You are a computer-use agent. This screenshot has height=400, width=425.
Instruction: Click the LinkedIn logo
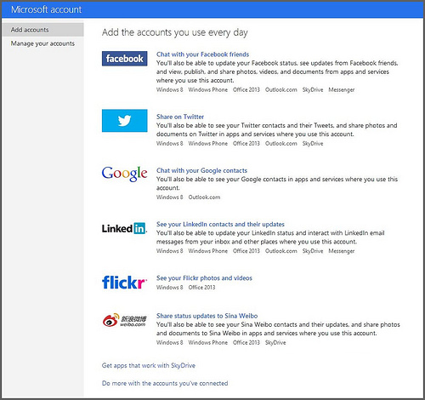[x=125, y=228]
